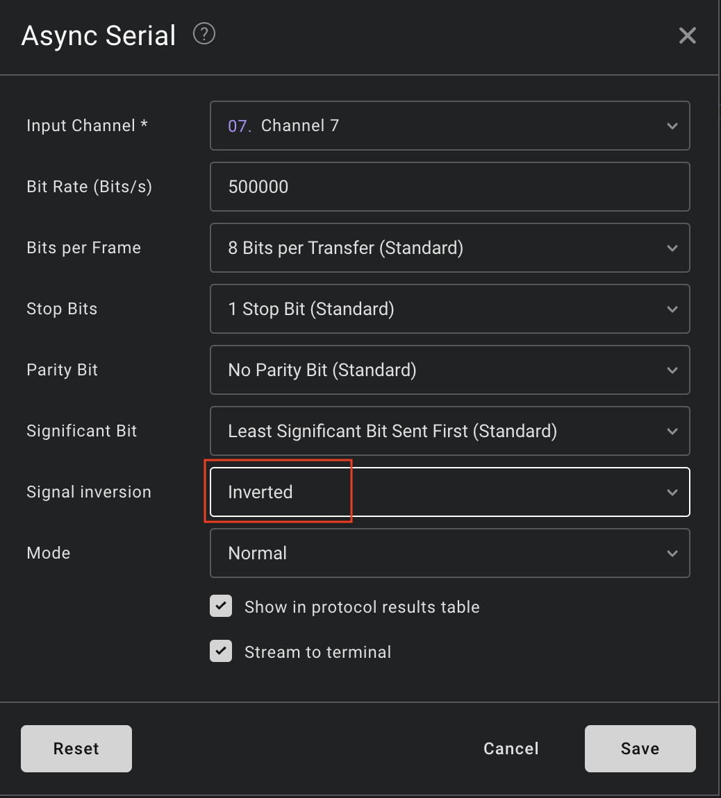The image size is (721, 798).
Task: Open the Significant Bit dropdown
Action: coord(449,431)
